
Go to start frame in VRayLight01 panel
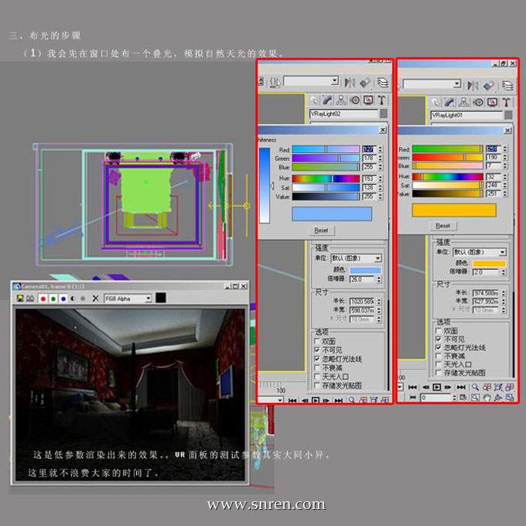pyautogui.click(x=412, y=387)
